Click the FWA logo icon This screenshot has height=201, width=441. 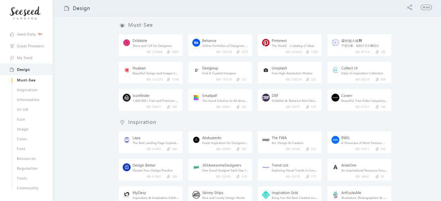(266, 140)
